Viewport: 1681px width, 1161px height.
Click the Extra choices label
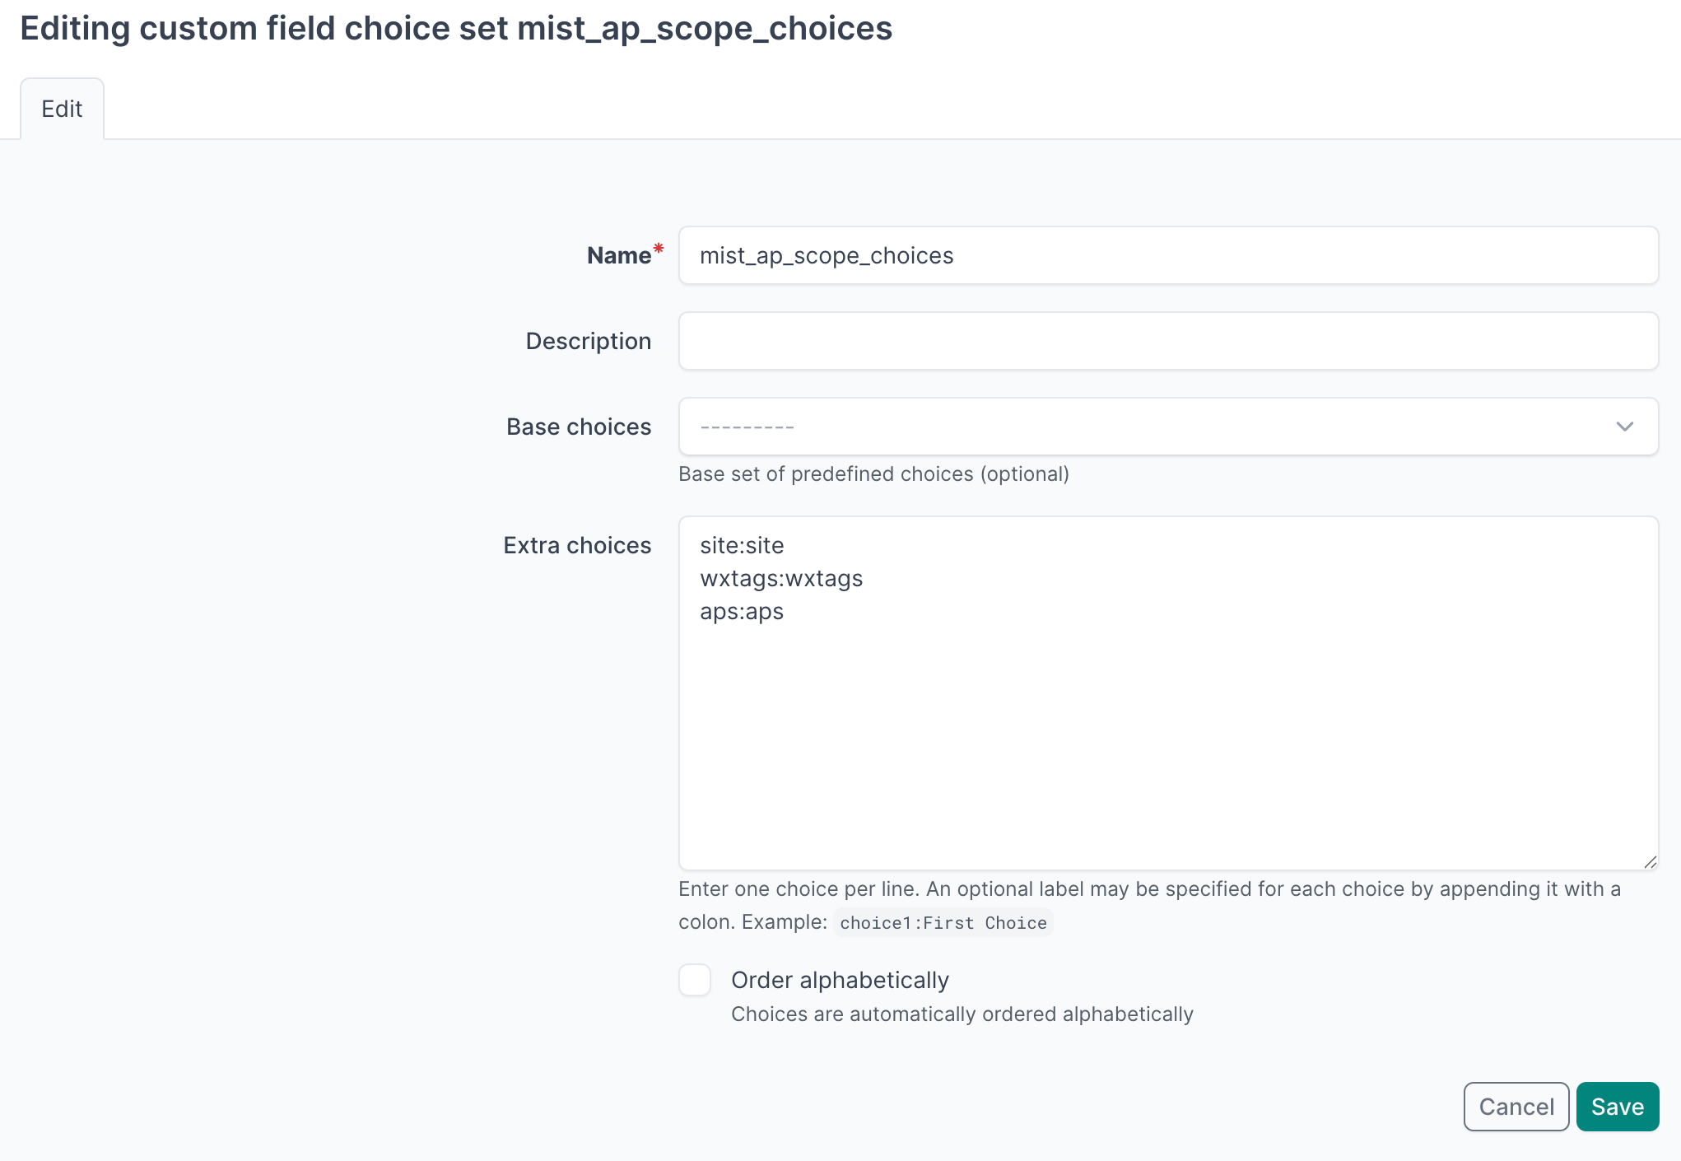click(576, 545)
